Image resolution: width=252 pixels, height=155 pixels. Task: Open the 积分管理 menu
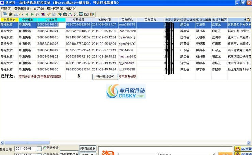coord(55,8)
